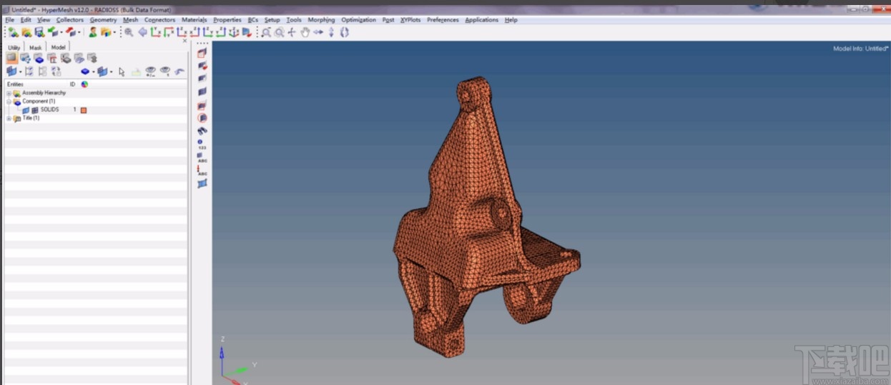This screenshot has height=385, width=891.
Task: Toggle the circled element display mode icon
Action: tap(202, 118)
